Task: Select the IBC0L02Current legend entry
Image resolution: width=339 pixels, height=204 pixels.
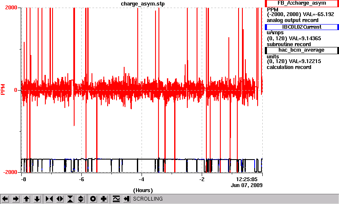Action: (302, 27)
